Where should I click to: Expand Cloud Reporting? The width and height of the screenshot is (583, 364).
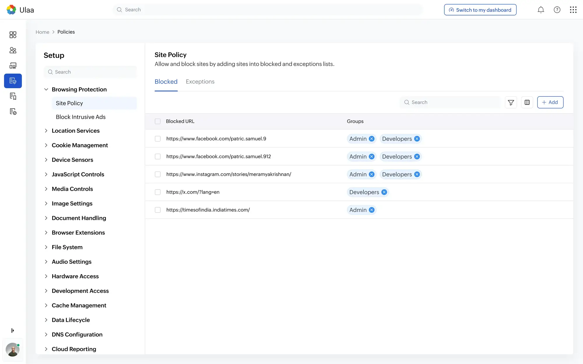click(x=46, y=349)
